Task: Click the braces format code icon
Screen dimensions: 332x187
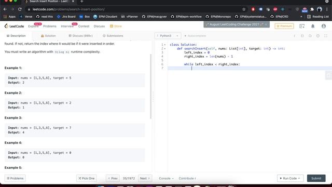Action: click(302, 36)
